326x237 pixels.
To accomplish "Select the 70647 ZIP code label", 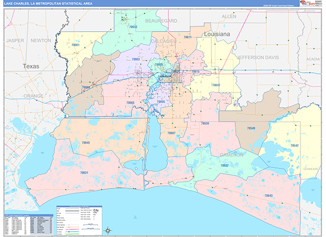I will coord(216,85).
